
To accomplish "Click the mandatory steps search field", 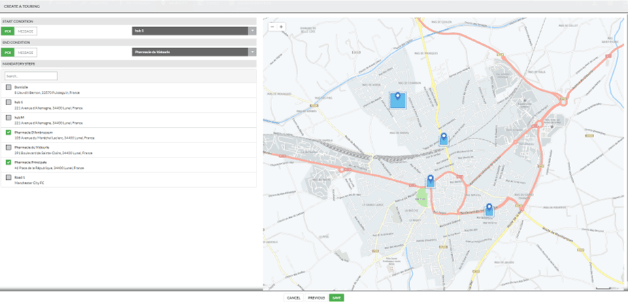I will [x=31, y=76].
